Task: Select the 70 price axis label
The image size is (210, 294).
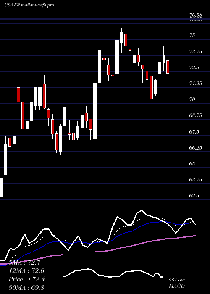Action: tap(192, 100)
